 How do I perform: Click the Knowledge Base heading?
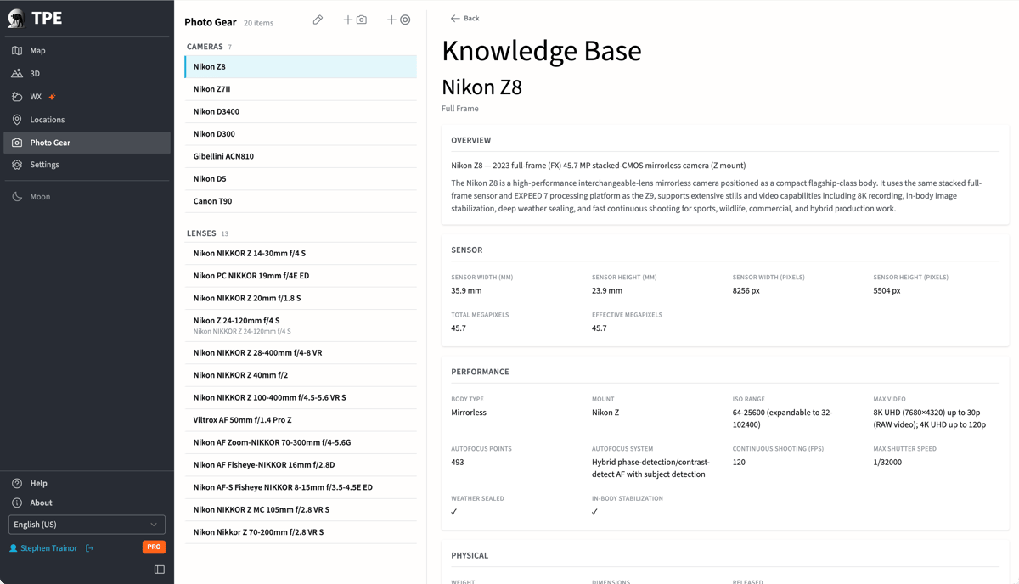click(542, 51)
